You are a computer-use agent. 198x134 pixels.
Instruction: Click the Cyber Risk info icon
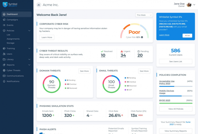[142, 37]
